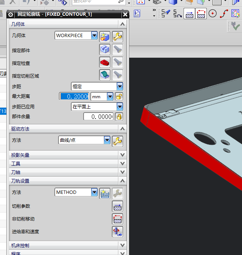Screen dimensions: 242x255
Task: Open feeds and speeds (进给率和速度) icon
Action: tap(117, 232)
